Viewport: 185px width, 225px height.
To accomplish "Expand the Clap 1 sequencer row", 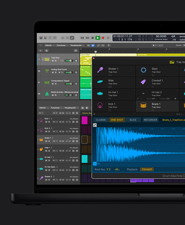I will tap(38, 149).
